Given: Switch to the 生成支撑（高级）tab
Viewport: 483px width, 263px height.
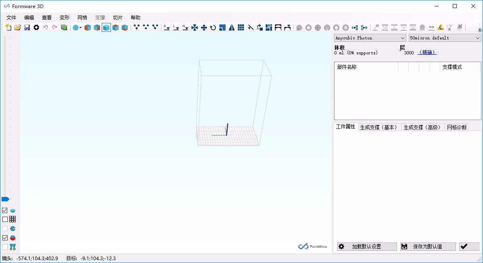Looking at the screenshot, I should [423, 127].
